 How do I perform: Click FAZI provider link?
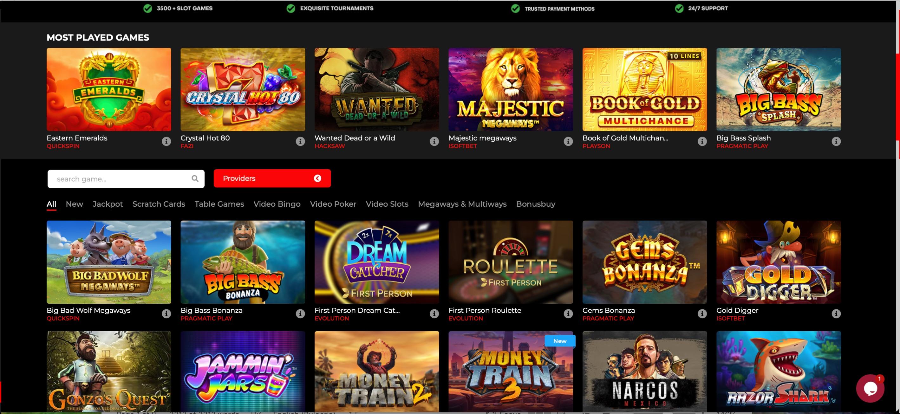tap(187, 146)
